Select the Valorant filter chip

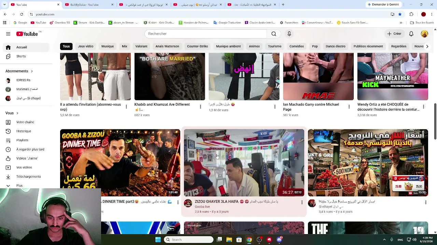tap(141, 46)
